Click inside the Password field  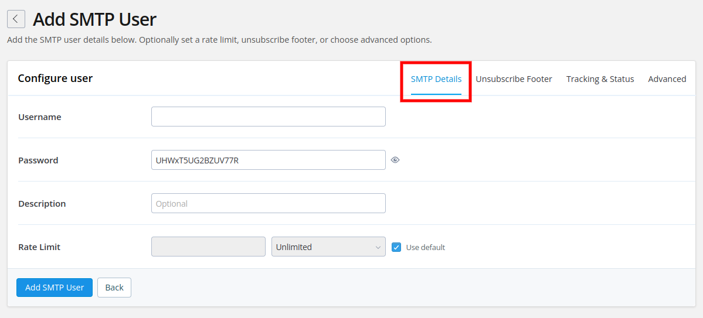pyautogui.click(x=269, y=160)
